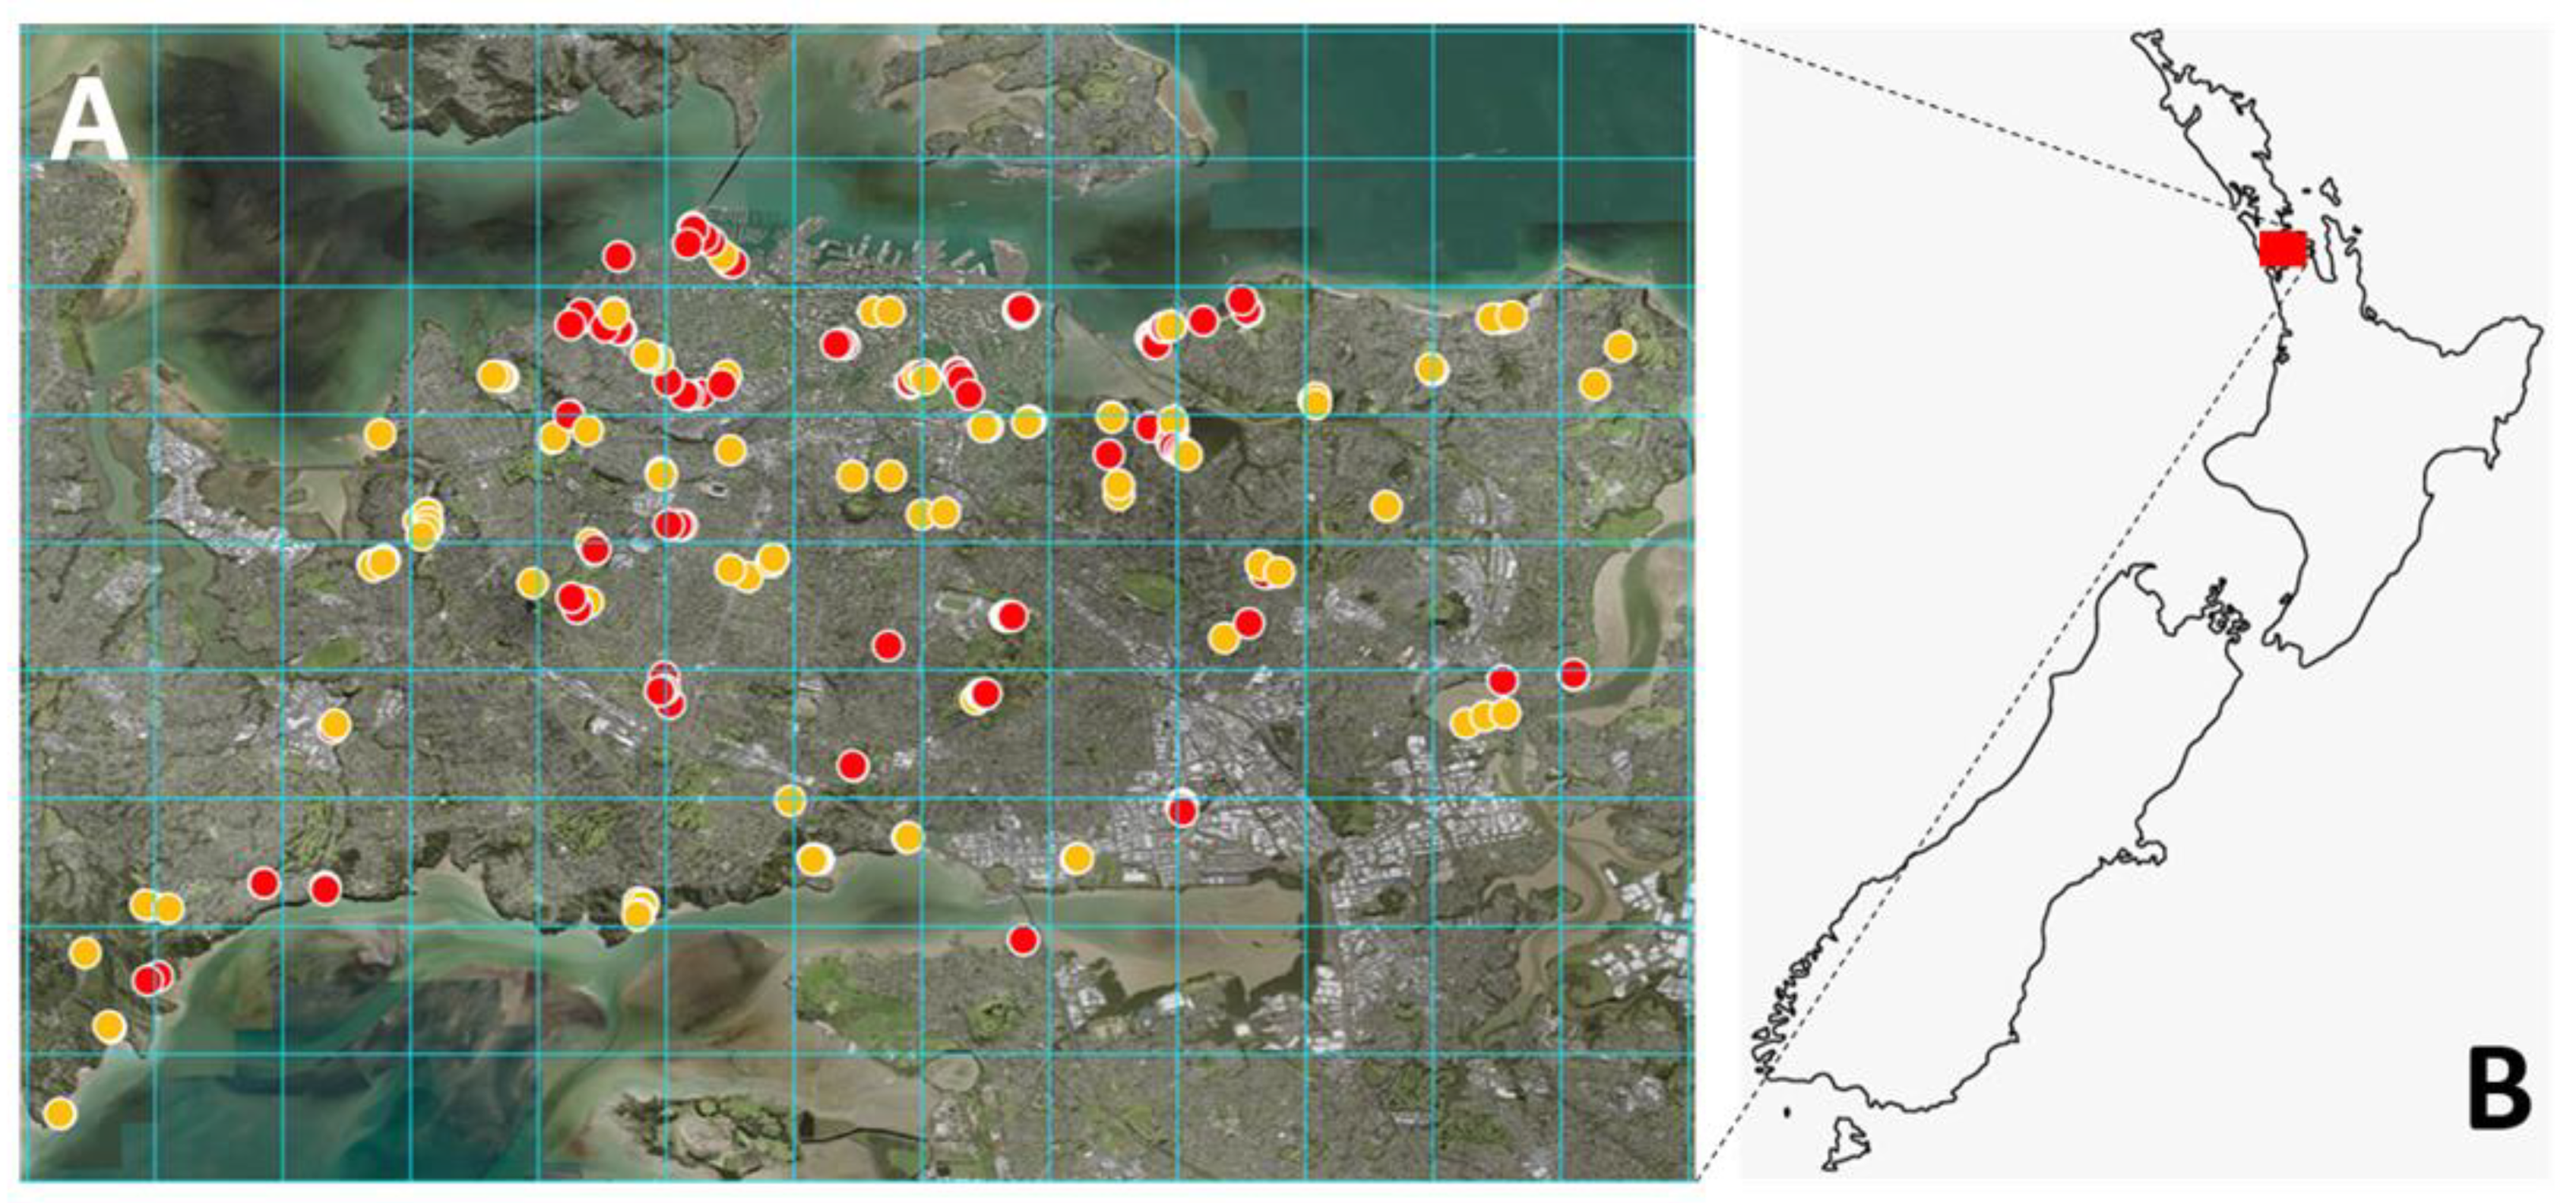Click the yellow marker pair on northeast coastline
The height and width of the screenshot is (1203, 2576).
1501,318
